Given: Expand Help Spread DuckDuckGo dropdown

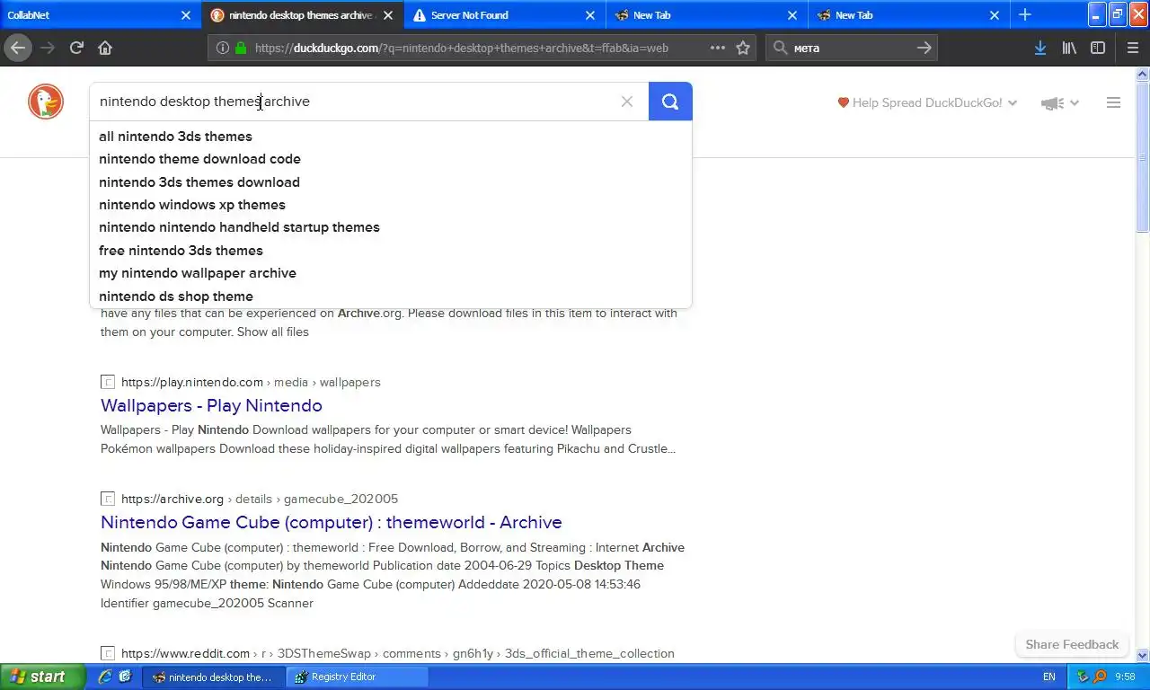Looking at the screenshot, I should pos(927,102).
